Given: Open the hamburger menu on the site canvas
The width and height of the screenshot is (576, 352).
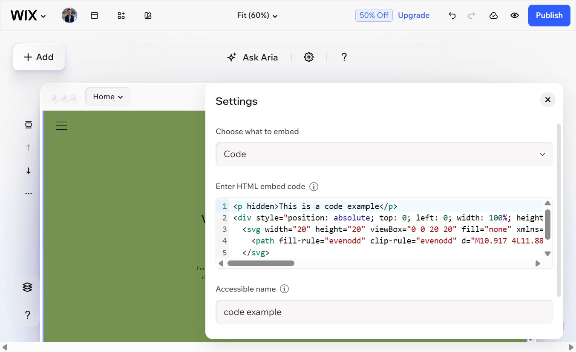Looking at the screenshot, I should (62, 126).
